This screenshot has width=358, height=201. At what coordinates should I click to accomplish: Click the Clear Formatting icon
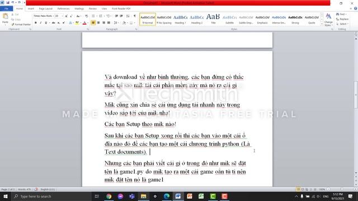coord(87,16)
